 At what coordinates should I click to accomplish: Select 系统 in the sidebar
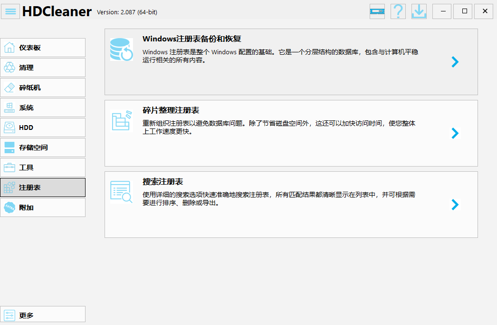[x=43, y=108]
